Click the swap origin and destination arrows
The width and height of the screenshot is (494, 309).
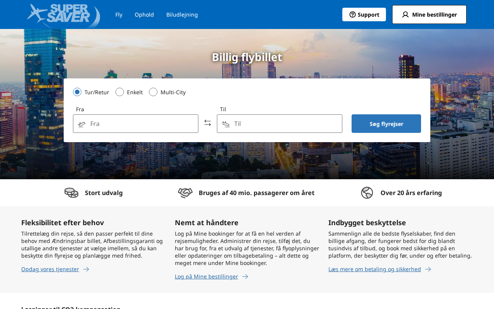(208, 123)
